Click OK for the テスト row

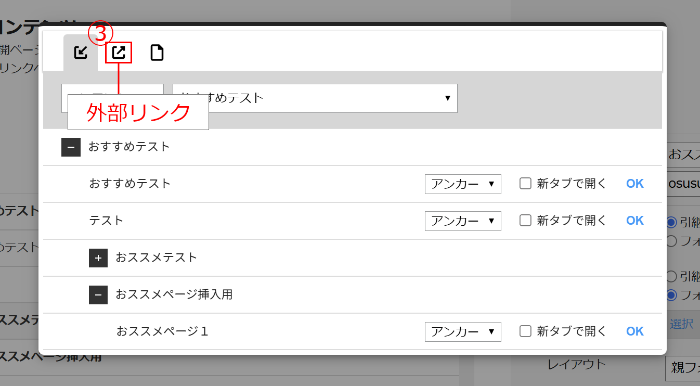[635, 221]
